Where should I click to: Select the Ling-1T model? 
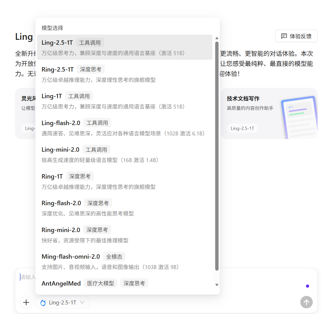pyautogui.click(x=124, y=101)
